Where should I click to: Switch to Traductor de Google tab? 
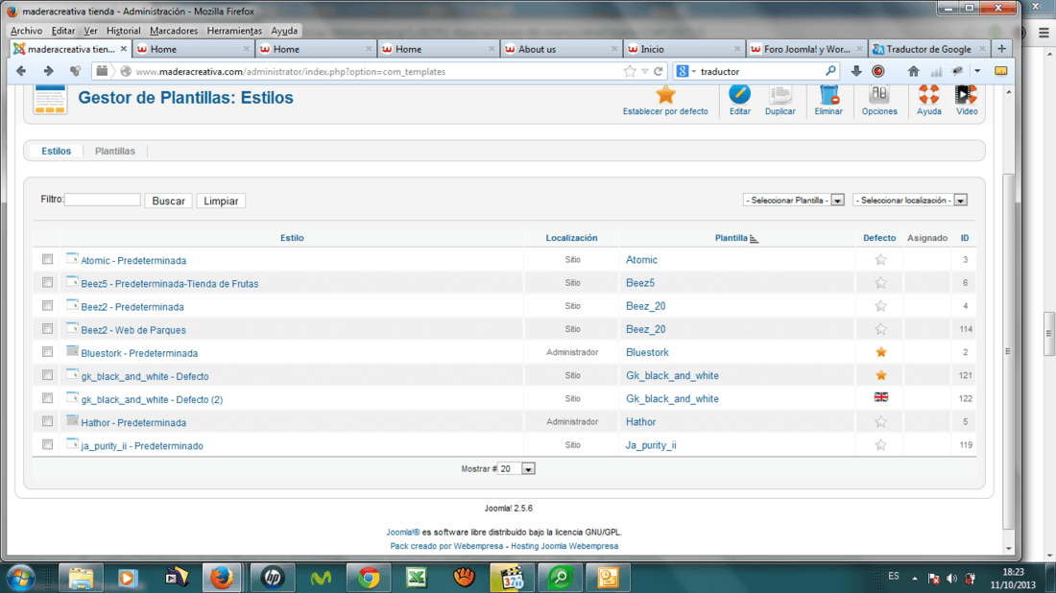click(928, 49)
